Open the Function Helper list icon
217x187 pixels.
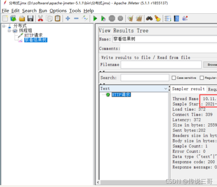[168, 18]
